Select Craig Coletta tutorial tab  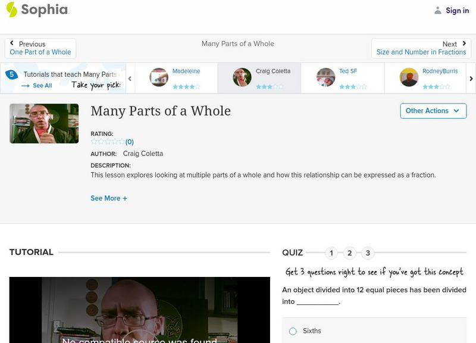(x=259, y=78)
